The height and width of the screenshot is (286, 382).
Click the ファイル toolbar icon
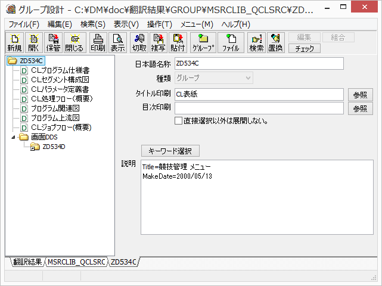231,43
